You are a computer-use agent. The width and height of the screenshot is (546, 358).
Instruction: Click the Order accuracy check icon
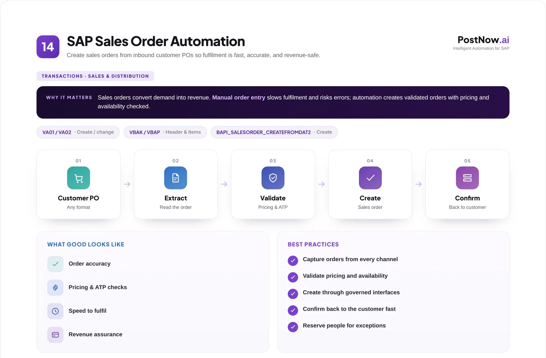pos(55,264)
